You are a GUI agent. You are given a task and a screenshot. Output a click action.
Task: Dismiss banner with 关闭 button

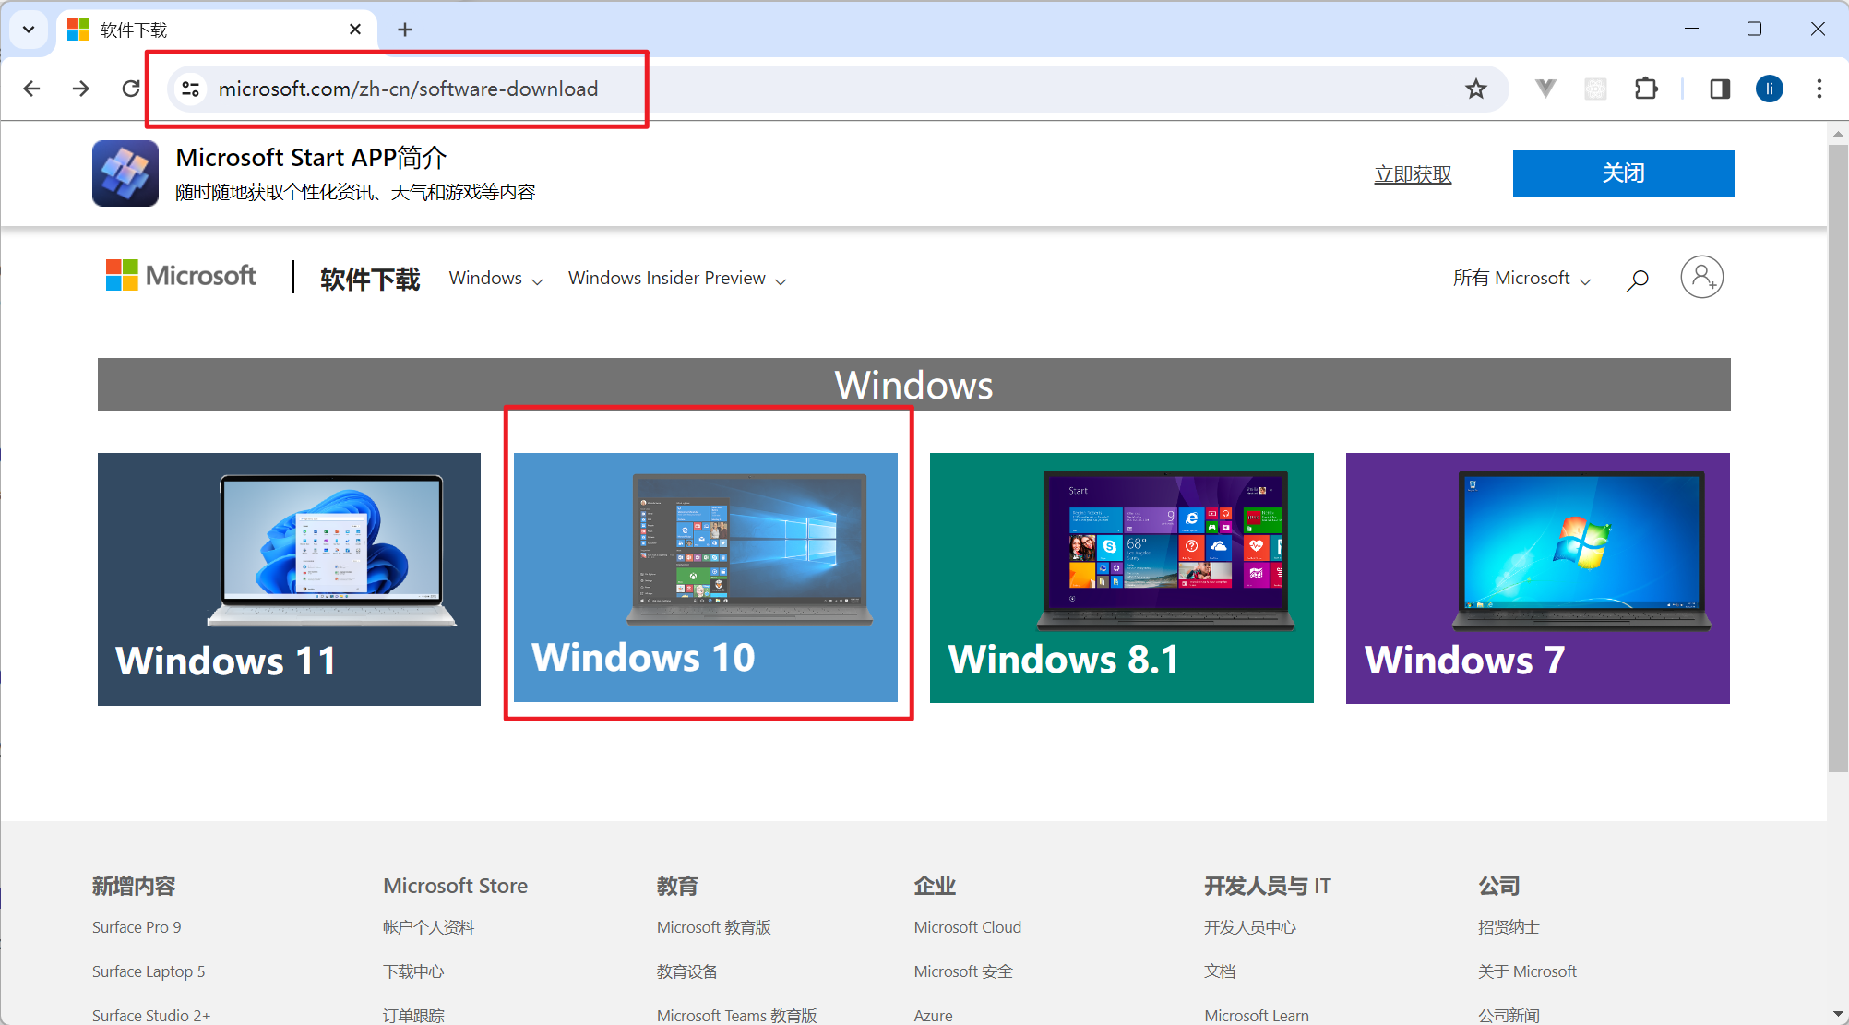pyautogui.click(x=1623, y=173)
